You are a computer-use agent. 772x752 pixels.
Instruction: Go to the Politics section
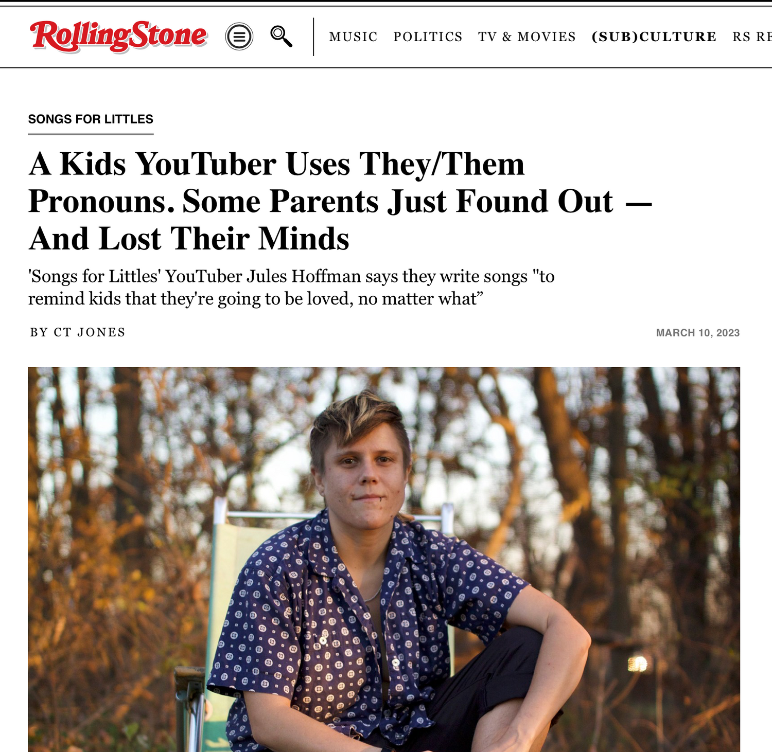pos(428,37)
